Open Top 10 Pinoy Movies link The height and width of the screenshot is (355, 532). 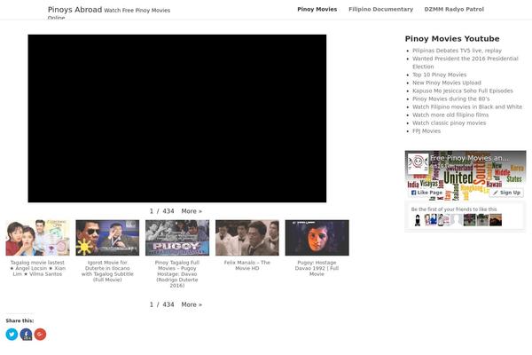pos(440,75)
